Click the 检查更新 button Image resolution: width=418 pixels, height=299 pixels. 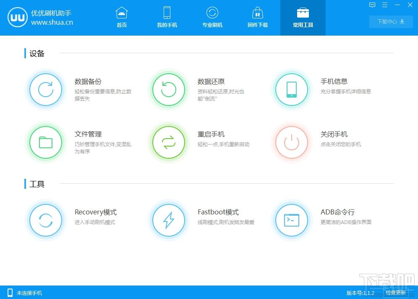click(396, 293)
